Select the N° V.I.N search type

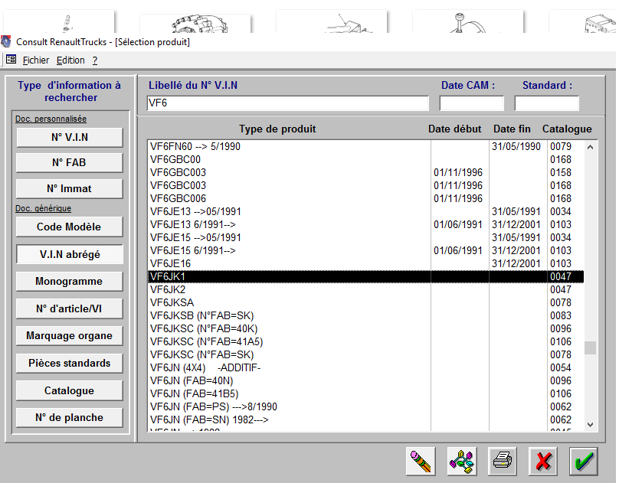click(69, 138)
